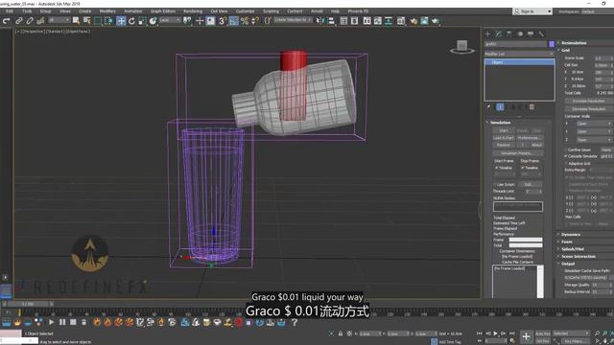Open the Z container wall dropdown
This screenshot has height=345, width=614.
(594, 140)
